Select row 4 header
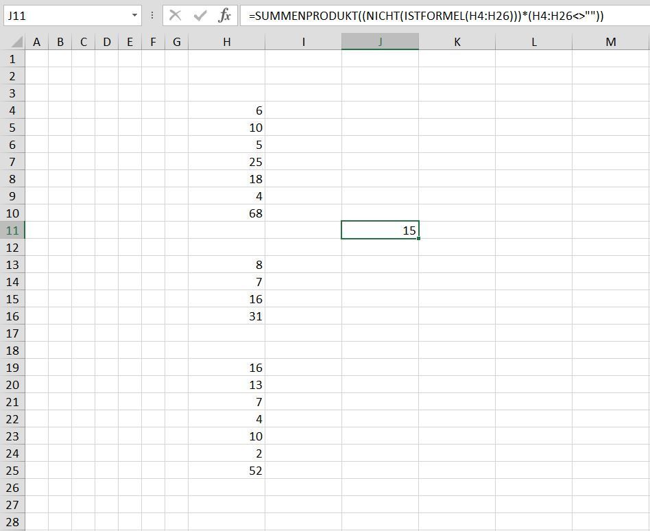The height and width of the screenshot is (531, 650). (12, 110)
